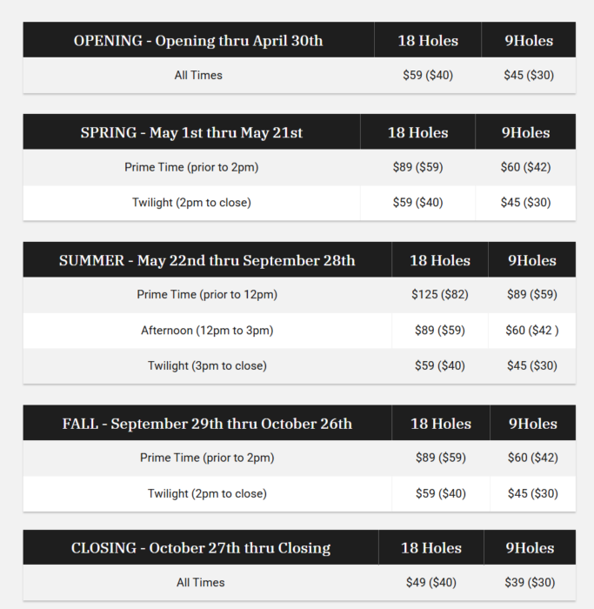Select Summer Prime Time $125 ($82) price
The image size is (594, 609).
click(440, 295)
